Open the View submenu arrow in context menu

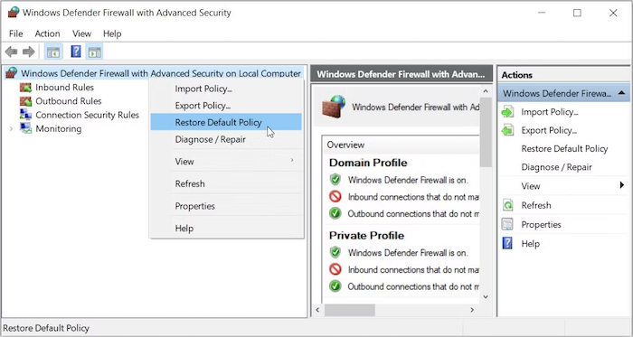click(x=292, y=161)
